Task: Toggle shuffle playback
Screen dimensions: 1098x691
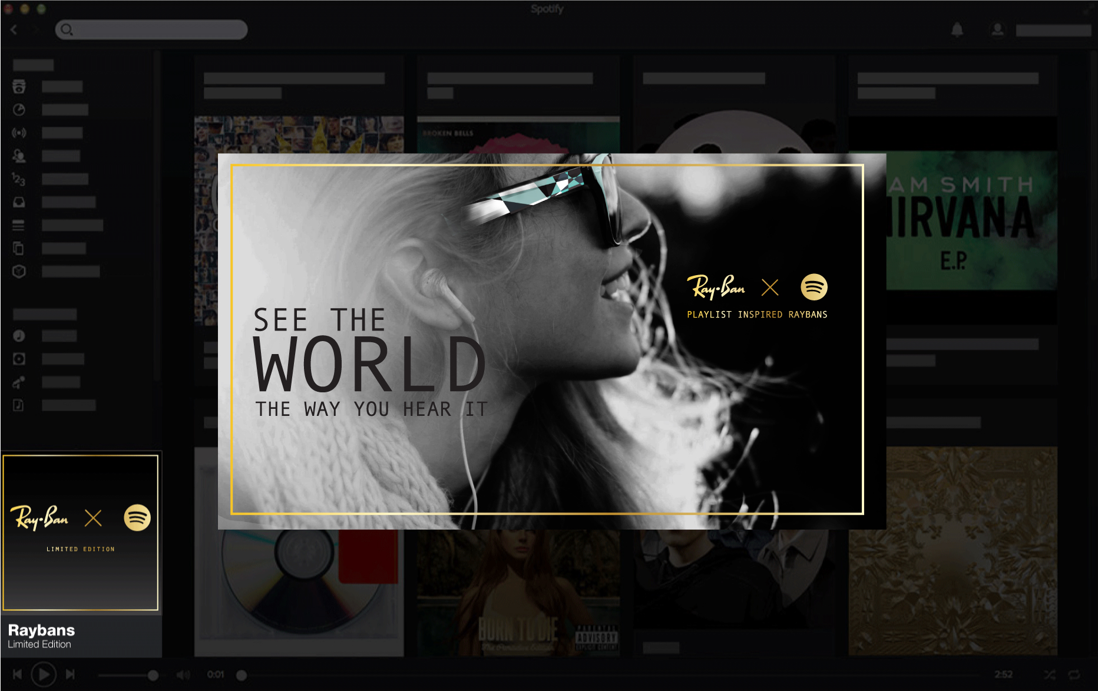Action: coord(1050,675)
